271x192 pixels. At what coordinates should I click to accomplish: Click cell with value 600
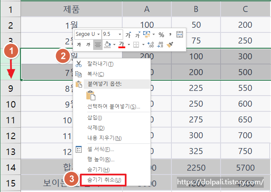point(246,104)
